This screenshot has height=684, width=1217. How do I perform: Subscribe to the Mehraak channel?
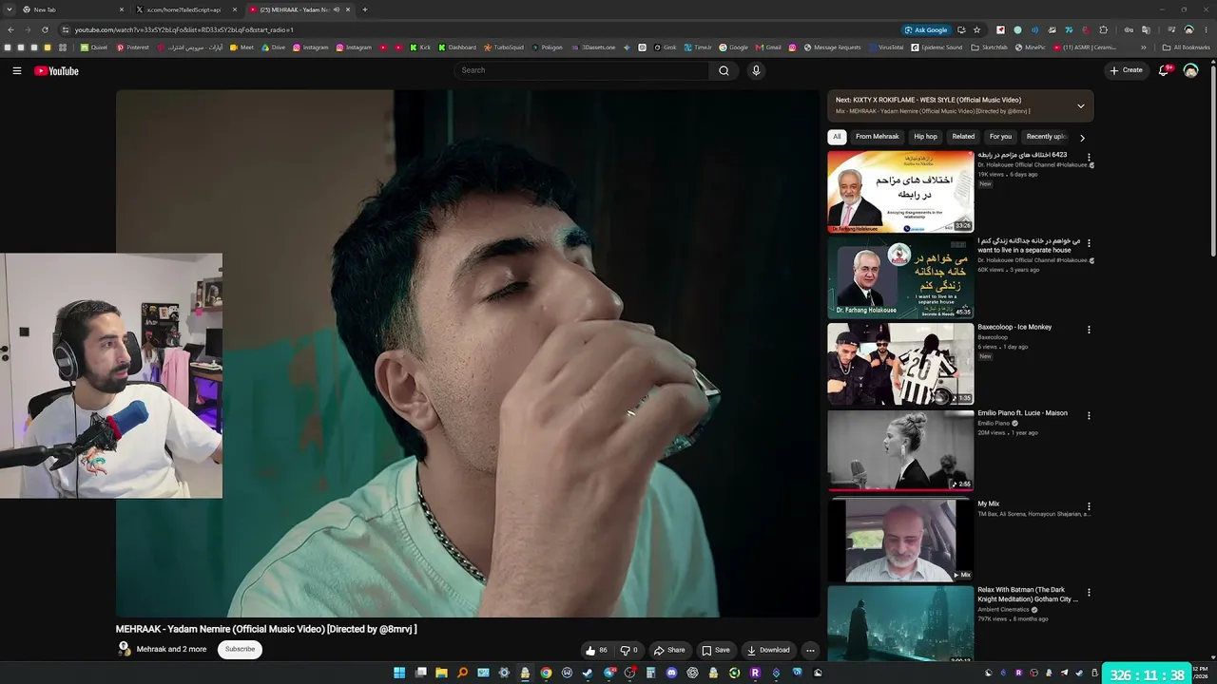240,650
